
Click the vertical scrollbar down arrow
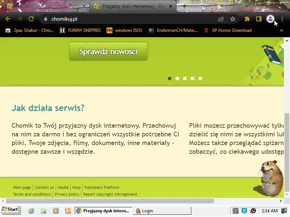287,195
